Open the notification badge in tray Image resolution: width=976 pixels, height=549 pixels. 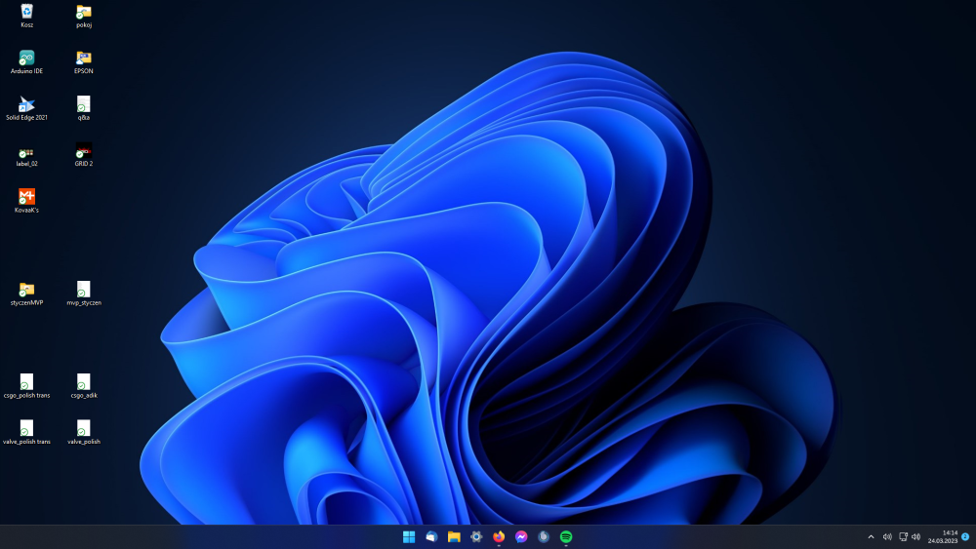(x=965, y=536)
